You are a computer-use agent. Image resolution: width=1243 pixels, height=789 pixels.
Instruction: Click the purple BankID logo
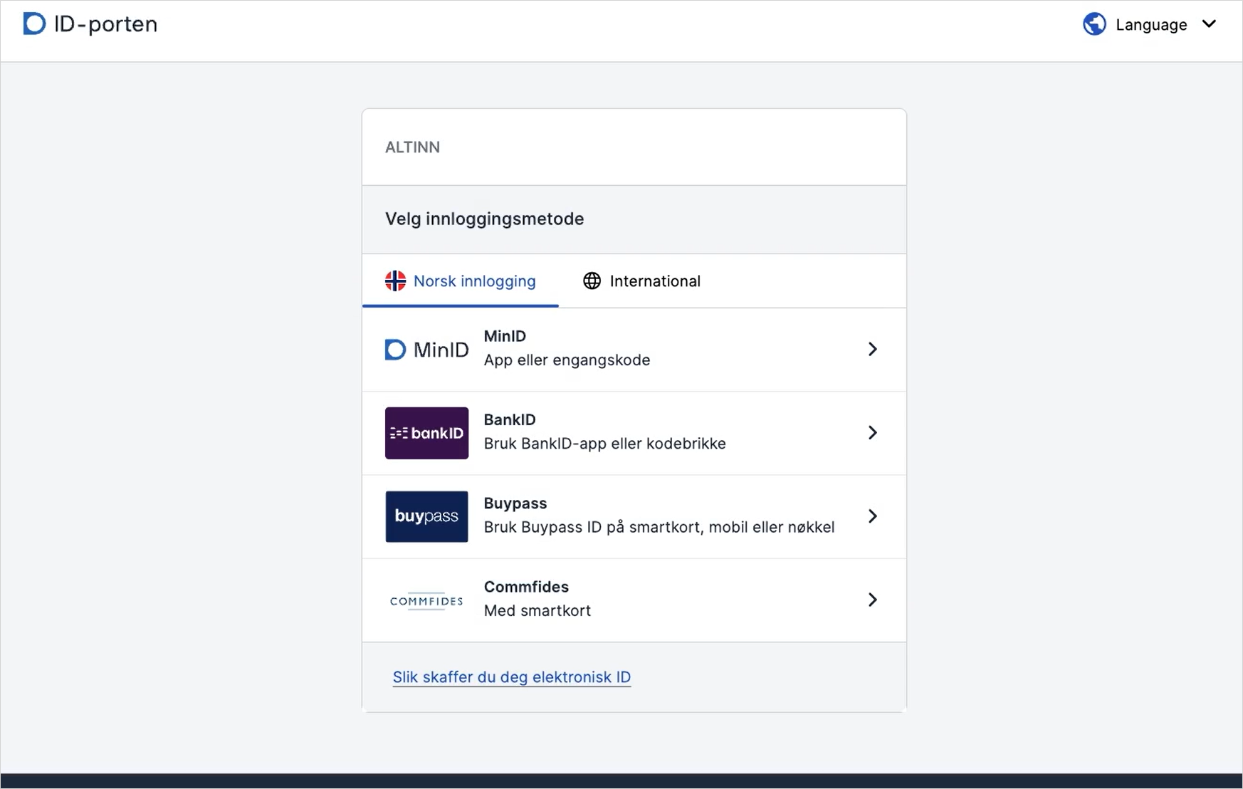pyautogui.click(x=426, y=433)
